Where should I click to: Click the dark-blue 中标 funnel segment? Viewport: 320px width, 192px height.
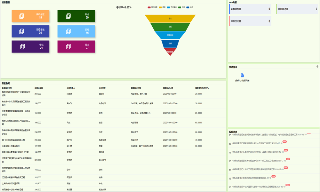170,44
